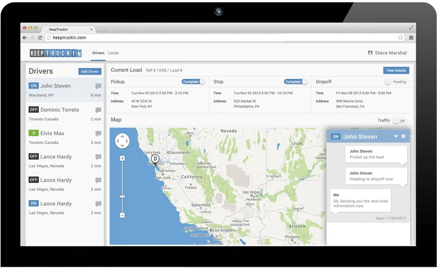Click OFF badge next to Dominic Torreto
This screenshot has height=268, width=438.
tap(34, 109)
